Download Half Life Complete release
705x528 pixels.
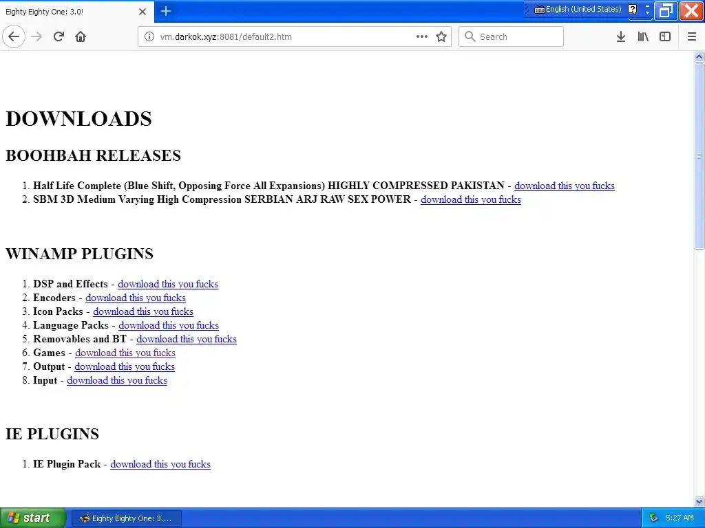(x=565, y=186)
